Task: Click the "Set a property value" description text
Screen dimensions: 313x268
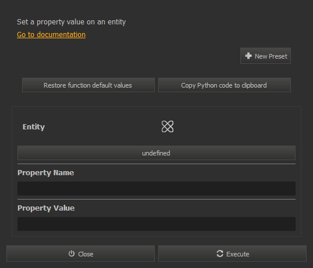Action: click(71, 22)
